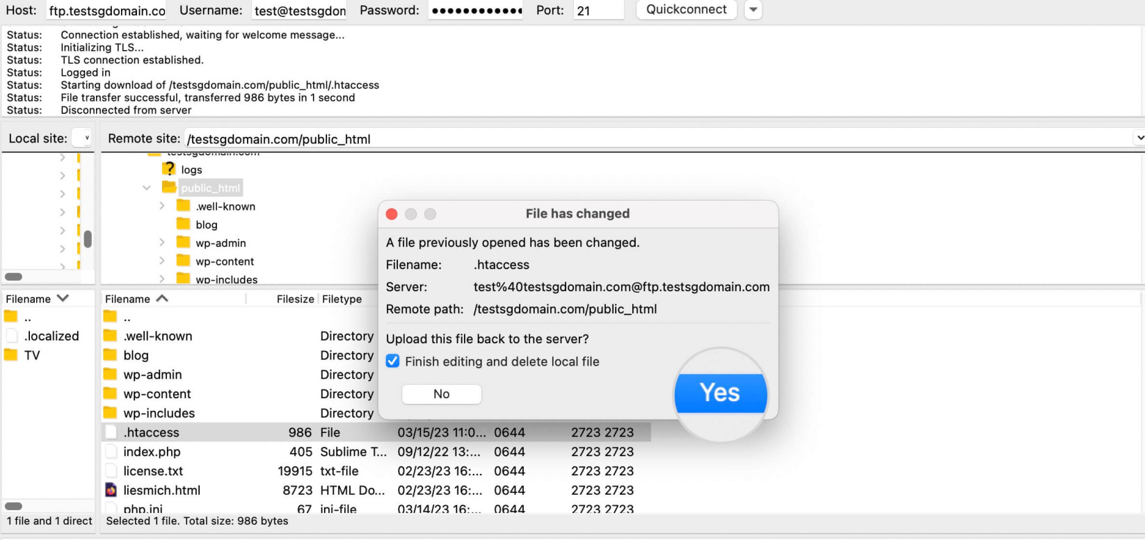Click the public_html folder icon in tree
Screen dimensions: 1145x540
coord(169,187)
